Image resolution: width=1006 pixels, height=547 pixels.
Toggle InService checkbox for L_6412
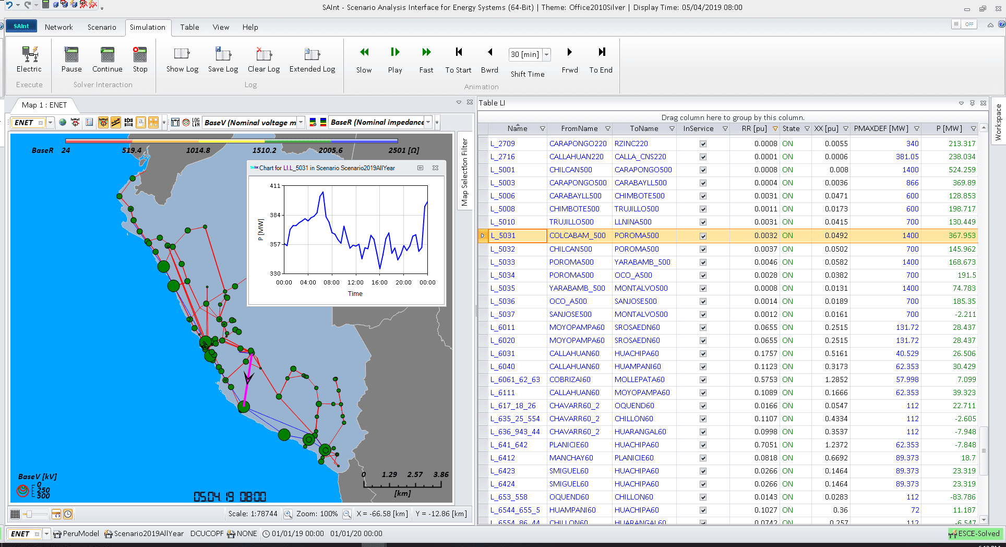pyautogui.click(x=703, y=458)
